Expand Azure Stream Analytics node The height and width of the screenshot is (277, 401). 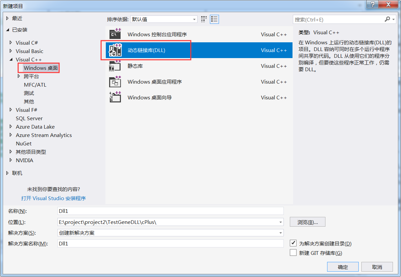[10, 135]
